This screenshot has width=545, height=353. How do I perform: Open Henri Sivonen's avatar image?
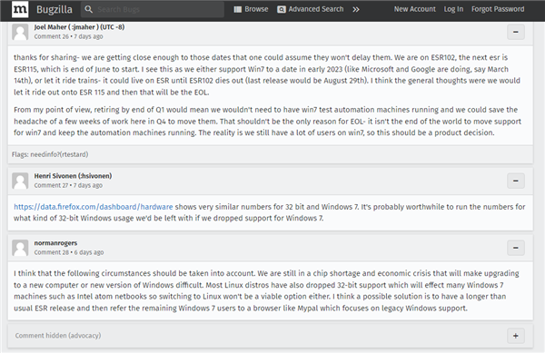click(x=20, y=181)
